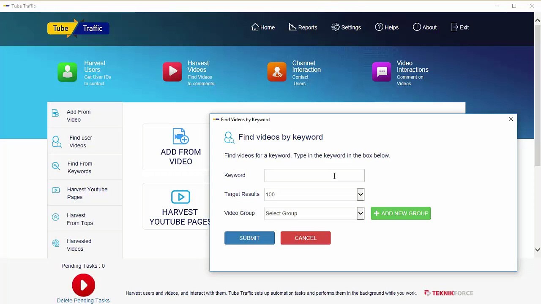The height and width of the screenshot is (304, 541).
Task: Select Find From Keywords in sidebar
Action: (80, 167)
